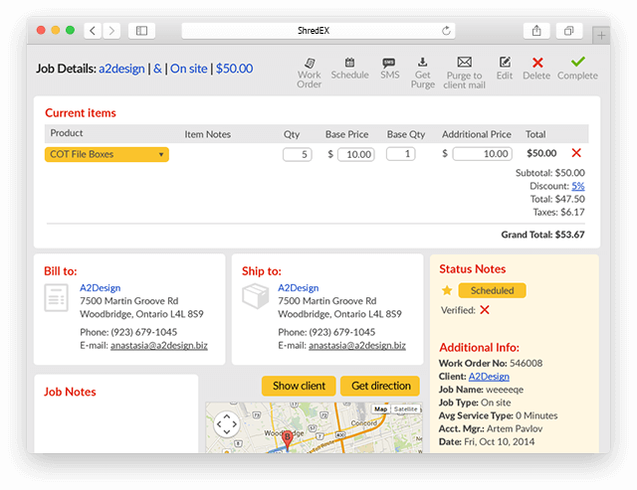Click the Show client button

299,386
